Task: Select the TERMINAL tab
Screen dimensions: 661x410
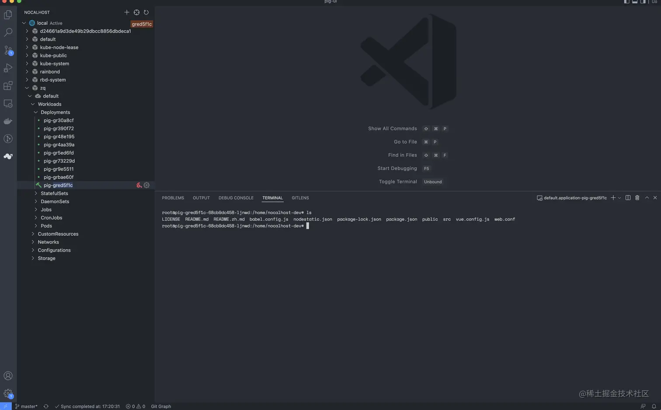Action: [272, 198]
